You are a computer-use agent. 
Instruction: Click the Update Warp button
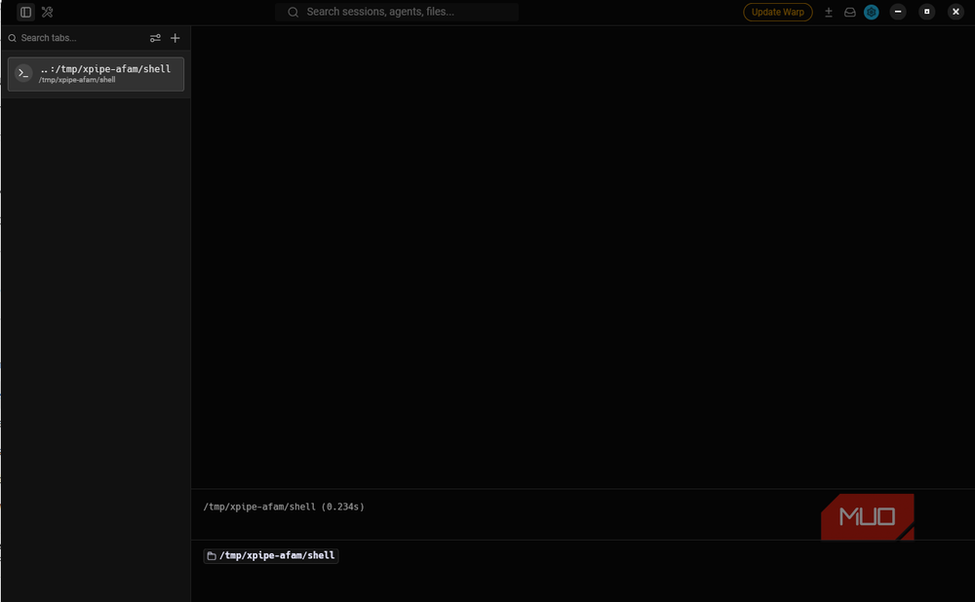[777, 12]
